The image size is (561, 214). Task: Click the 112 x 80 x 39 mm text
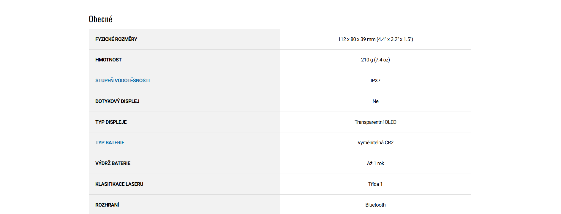(356, 39)
